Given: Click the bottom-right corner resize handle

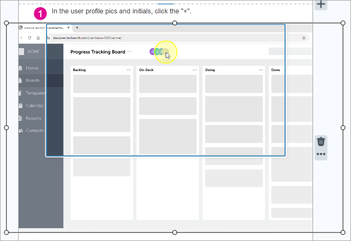Looking at the screenshot, I should pyautogui.click(x=343, y=232).
